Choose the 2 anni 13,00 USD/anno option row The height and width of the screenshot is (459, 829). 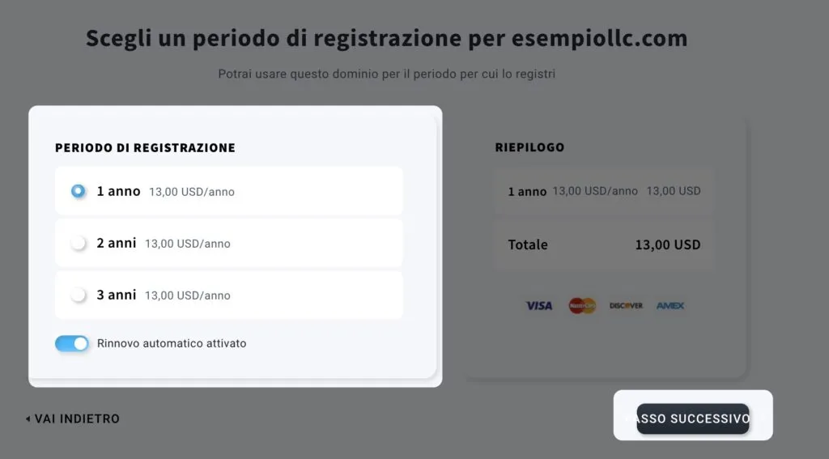[229, 243]
